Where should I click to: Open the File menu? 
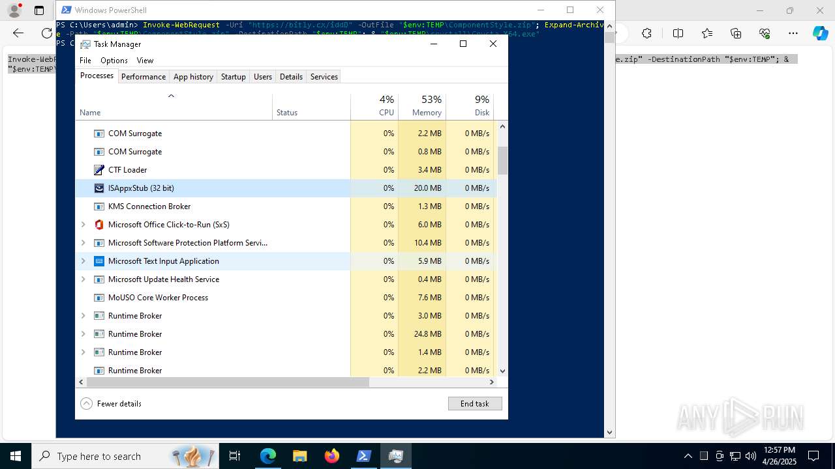click(x=85, y=61)
